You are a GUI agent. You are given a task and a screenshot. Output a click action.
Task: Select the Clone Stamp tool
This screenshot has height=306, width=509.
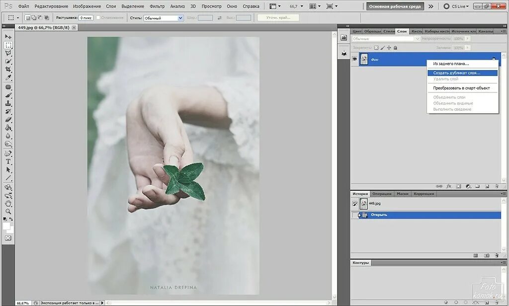tap(8, 103)
